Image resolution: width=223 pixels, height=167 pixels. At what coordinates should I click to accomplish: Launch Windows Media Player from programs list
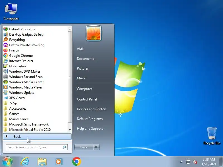tap(23, 87)
